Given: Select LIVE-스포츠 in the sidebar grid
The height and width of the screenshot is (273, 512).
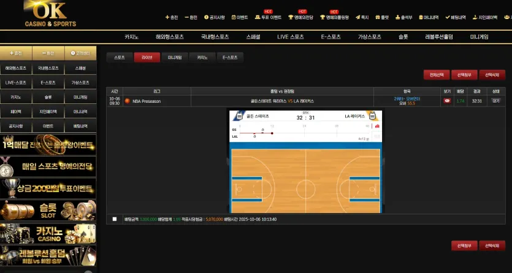Looking at the screenshot, I should 16,83.
